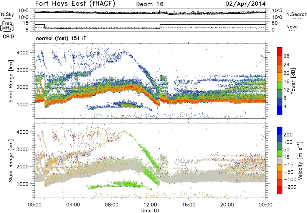The height and width of the screenshot is (213, 307).
Task: Click '1000' on the velocity panel range axis
Action: (22, 184)
